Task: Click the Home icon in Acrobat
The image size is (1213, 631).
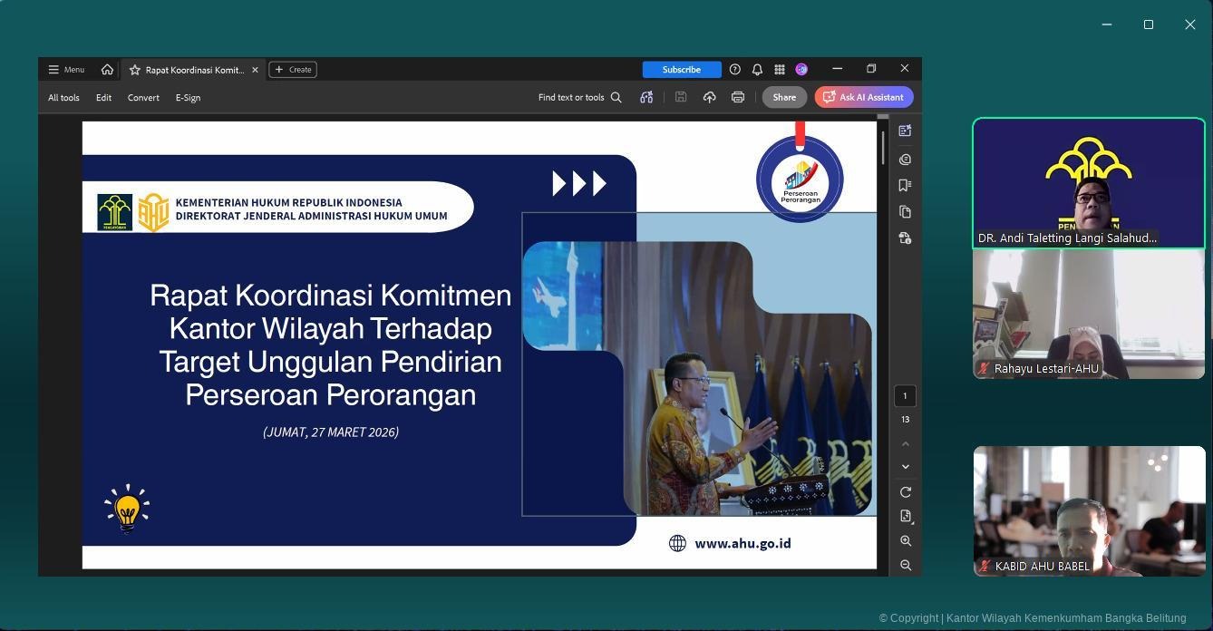Action: [107, 69]
